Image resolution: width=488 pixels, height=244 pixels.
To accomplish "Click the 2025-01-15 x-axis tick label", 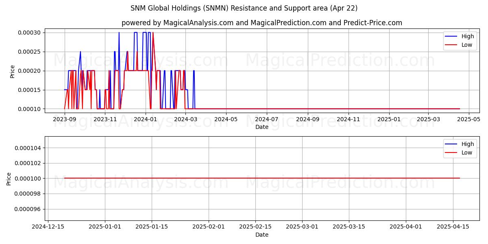I will (x=152, y=227).
